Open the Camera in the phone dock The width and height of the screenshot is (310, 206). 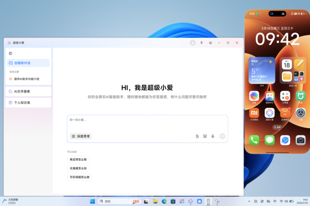click(x=301, y=140)
